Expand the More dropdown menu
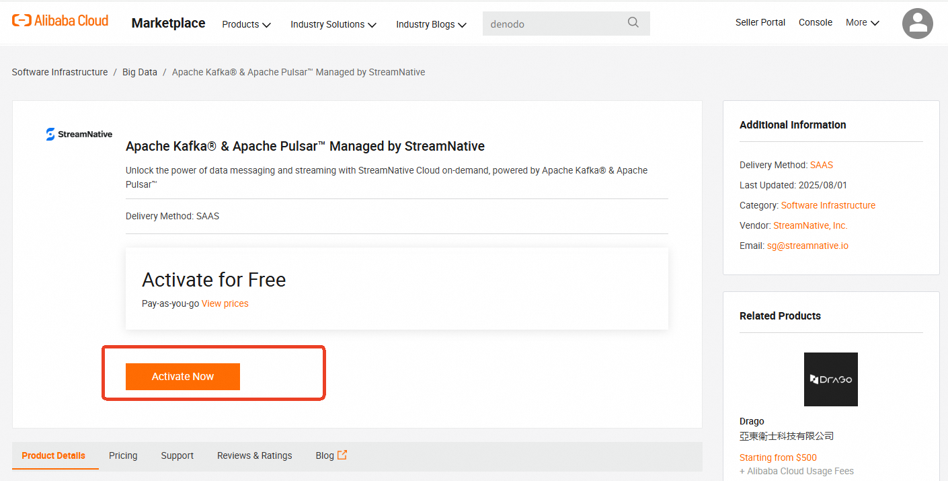This screenshot has width=948, height=481. [x=863, y=22]
